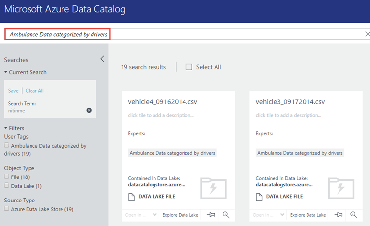Click the 19 search results count
The width and height of the screenshot is (370, 226).
(x=144, y=67)
